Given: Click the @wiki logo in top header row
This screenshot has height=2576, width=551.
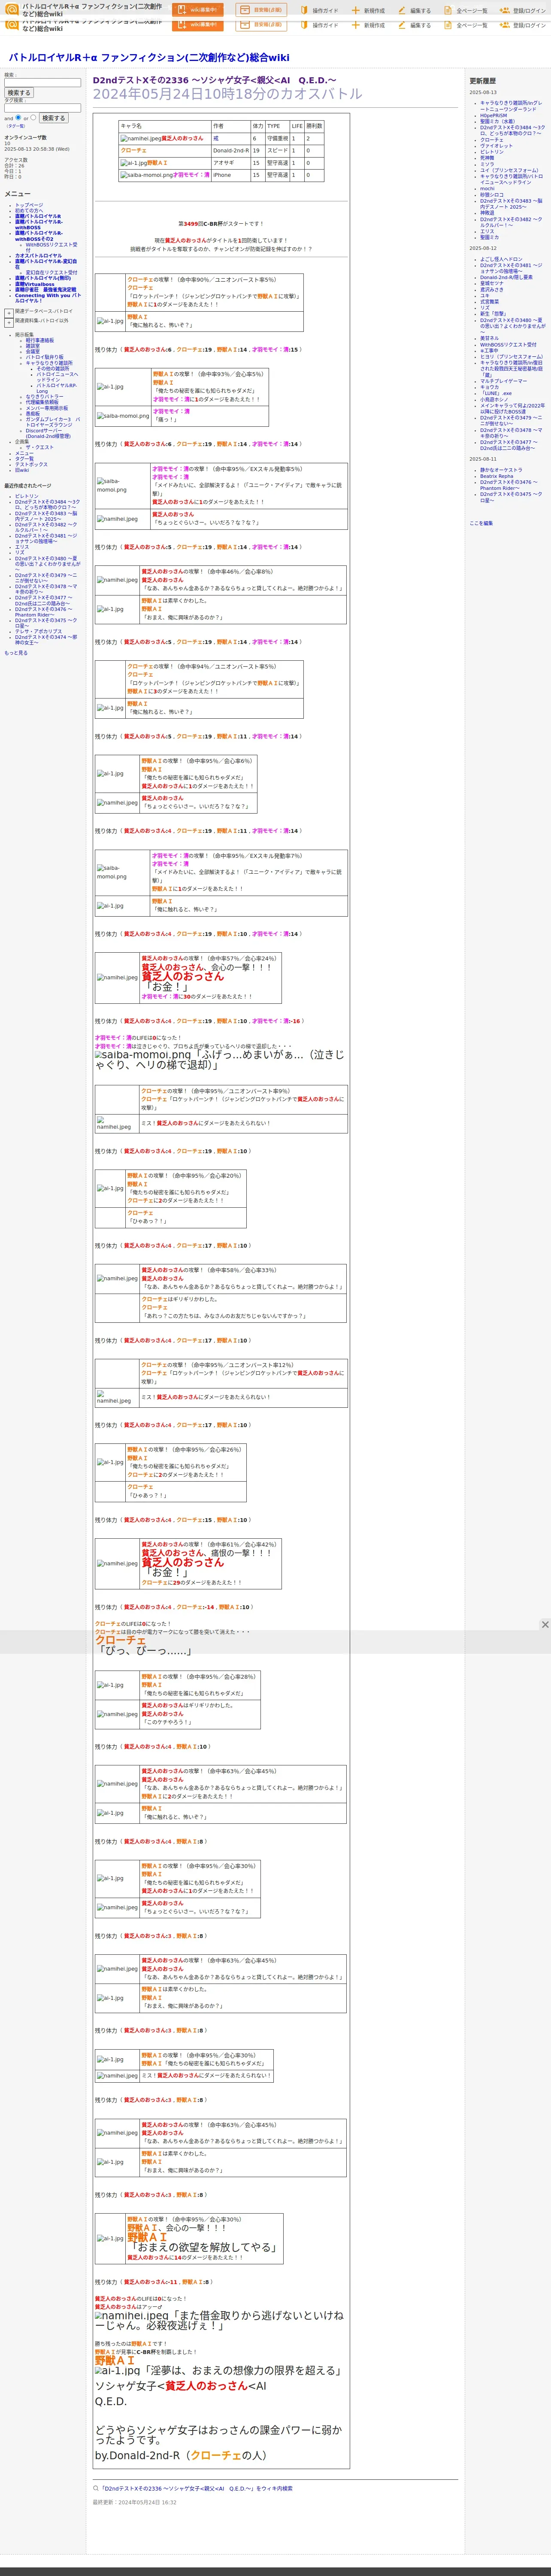Looking at the screenshot, I should point(12,10).
